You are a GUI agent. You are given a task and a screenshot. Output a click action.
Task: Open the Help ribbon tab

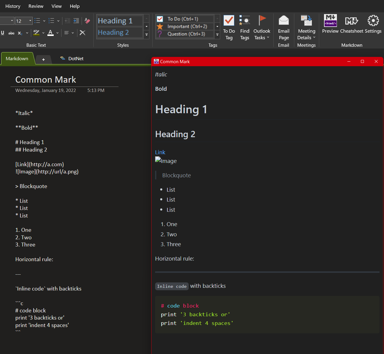click(x=75, y=6)
